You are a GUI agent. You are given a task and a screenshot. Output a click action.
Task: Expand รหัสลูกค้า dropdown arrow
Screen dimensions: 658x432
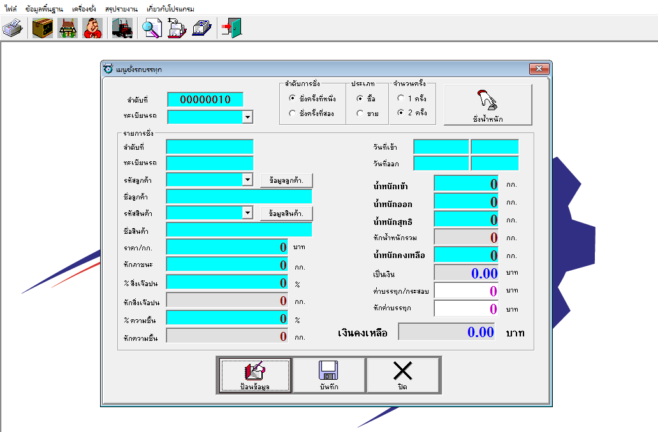coord(247,180)
